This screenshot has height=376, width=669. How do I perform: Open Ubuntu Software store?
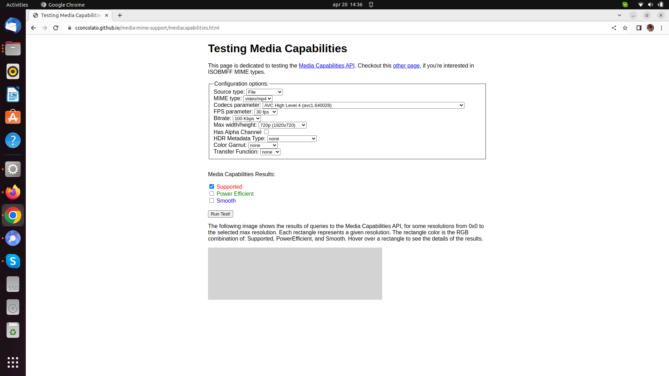tap(13, 117)
